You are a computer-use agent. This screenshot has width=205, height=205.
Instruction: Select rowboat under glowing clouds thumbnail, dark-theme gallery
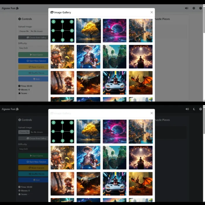pyautogui.click(x=141, y=158)
